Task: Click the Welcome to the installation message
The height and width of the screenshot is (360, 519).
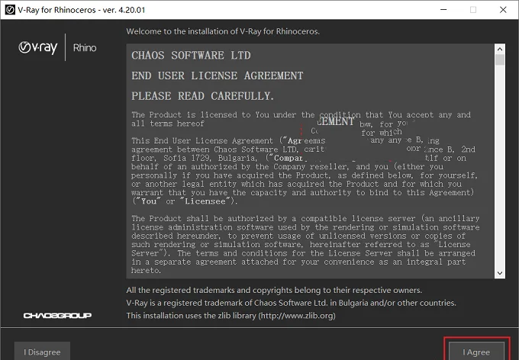Action: tap(223, 31)
